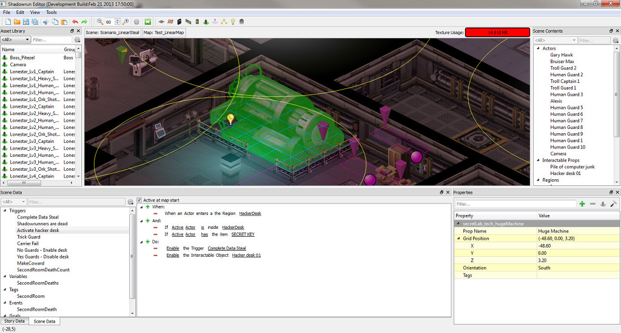Collapse the Variables tree node
Image resolution: width=621 pixels, height=333 pixels.
[5, 277]
